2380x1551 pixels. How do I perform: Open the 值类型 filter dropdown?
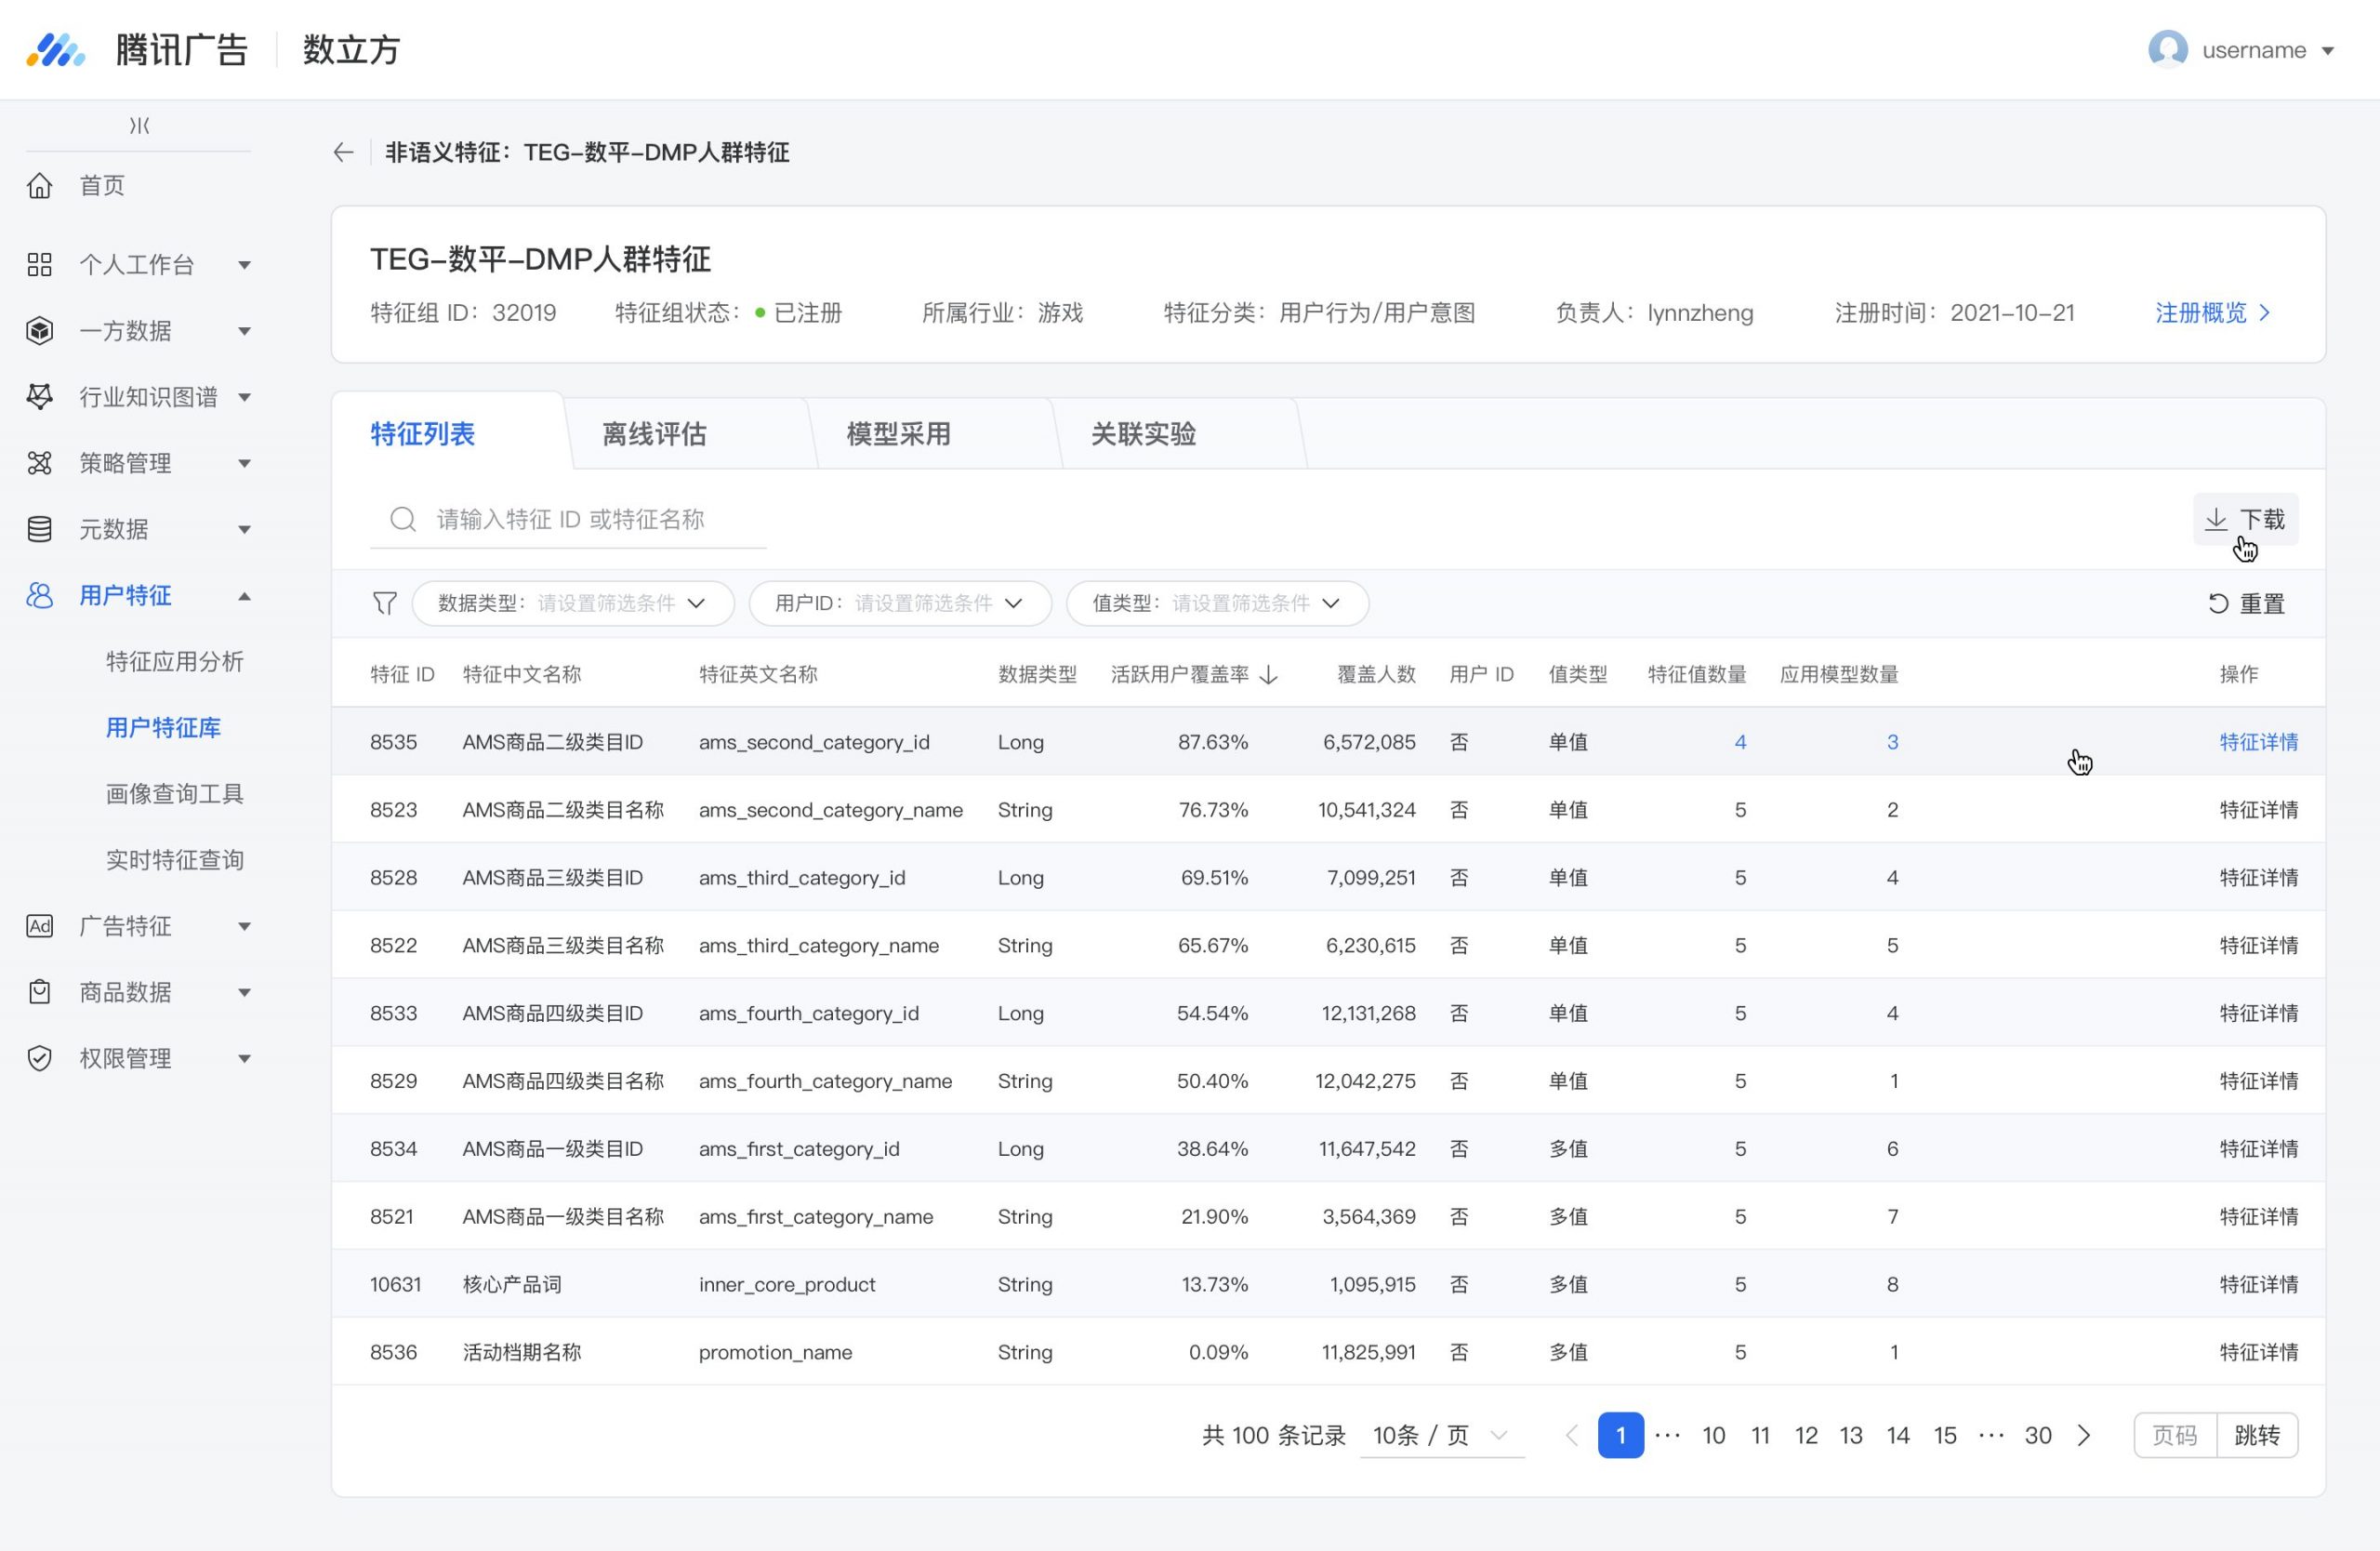(1217, 604)
